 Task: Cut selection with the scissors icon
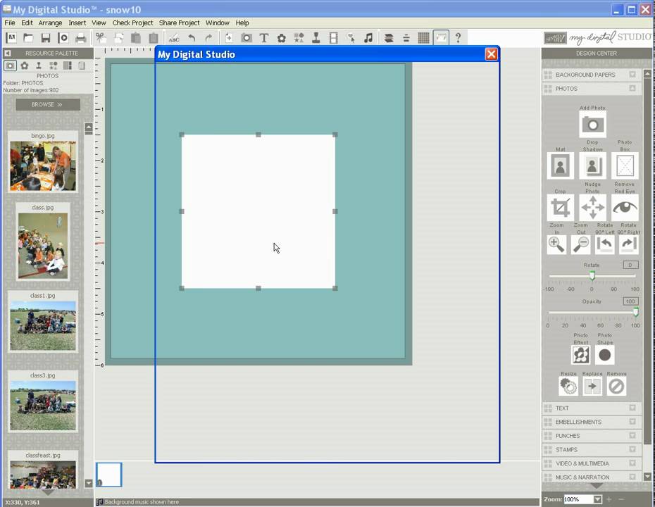pyautogui.click(x=101, y=38)
